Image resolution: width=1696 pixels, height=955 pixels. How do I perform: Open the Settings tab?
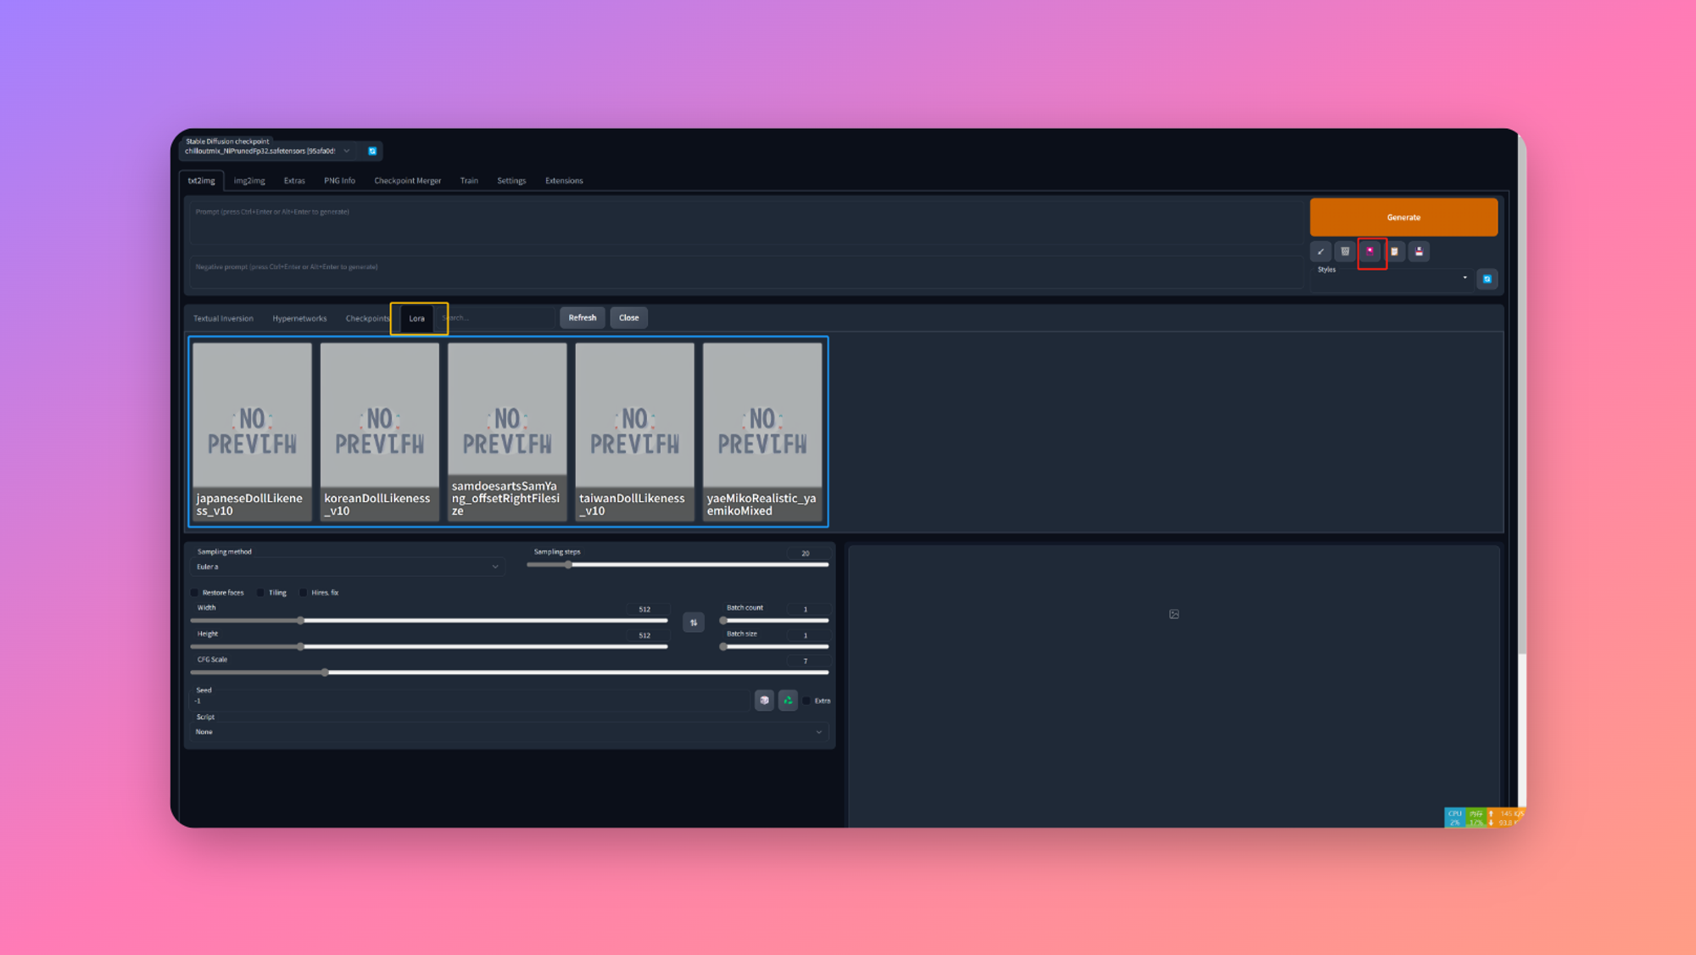coord(511,181)
